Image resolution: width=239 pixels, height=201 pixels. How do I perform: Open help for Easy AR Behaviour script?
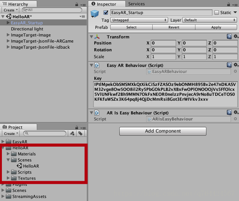tap(229, 65)
